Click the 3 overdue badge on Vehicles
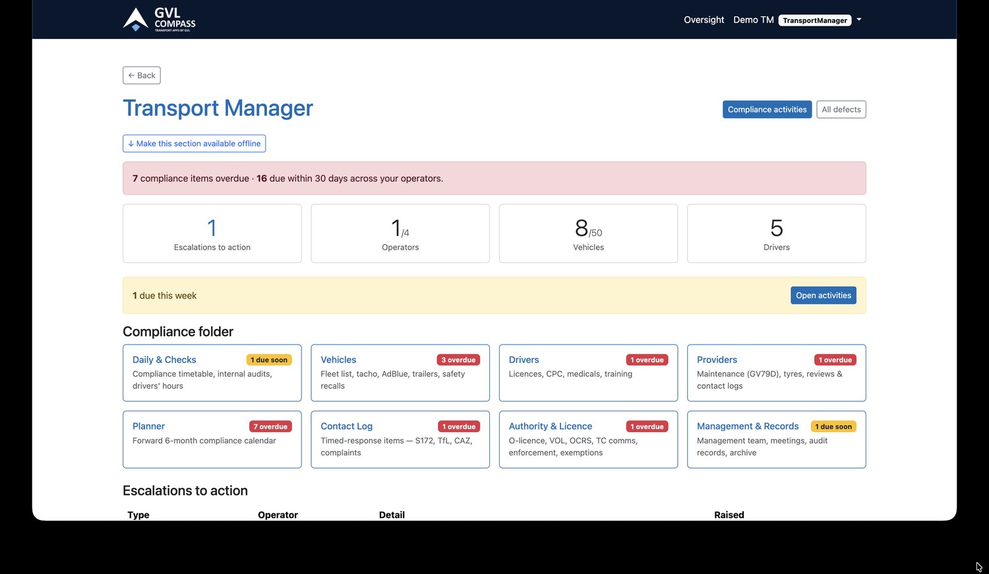The width and height of the screenshot is (989, 574). coord(458,360)
